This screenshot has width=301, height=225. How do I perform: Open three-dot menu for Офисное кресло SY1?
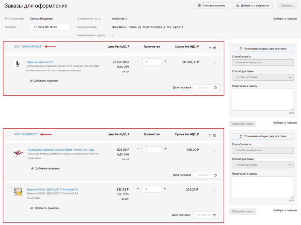(x=214, y=63)
